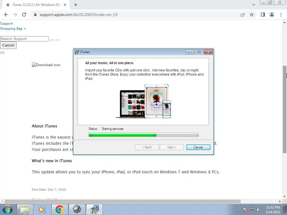The width and height of the screenshot is (287, 215).
Task: Click the horizontal page scrollbar thumb
Action: (x=123, y=202)
